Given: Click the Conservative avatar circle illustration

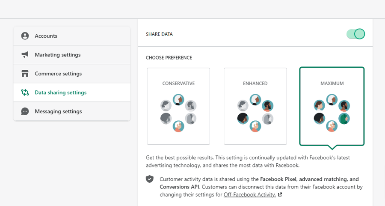Looking at the screenshot, I should click(178, 113).
